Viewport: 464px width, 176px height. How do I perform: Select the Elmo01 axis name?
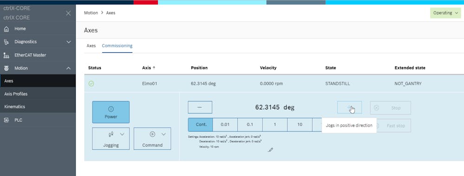pos(150,83)
